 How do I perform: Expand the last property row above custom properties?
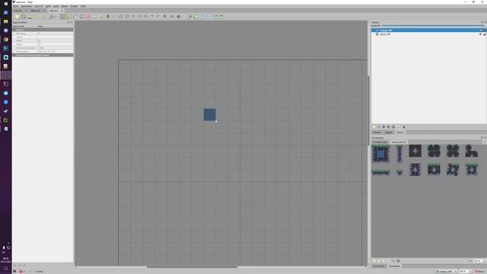click(14, 51)
